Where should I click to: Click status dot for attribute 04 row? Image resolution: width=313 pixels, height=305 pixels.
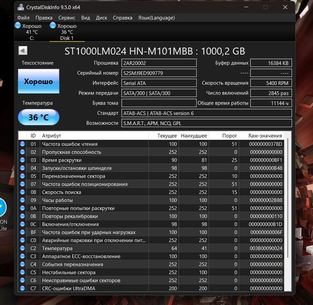(x=22, y=168)
